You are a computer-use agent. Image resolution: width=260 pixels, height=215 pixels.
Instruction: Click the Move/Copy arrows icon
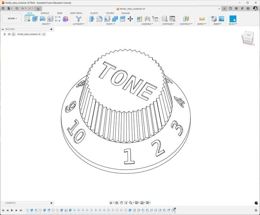tap(130, 19)
